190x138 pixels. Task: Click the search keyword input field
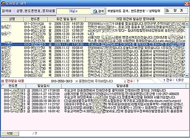[73, 11]
